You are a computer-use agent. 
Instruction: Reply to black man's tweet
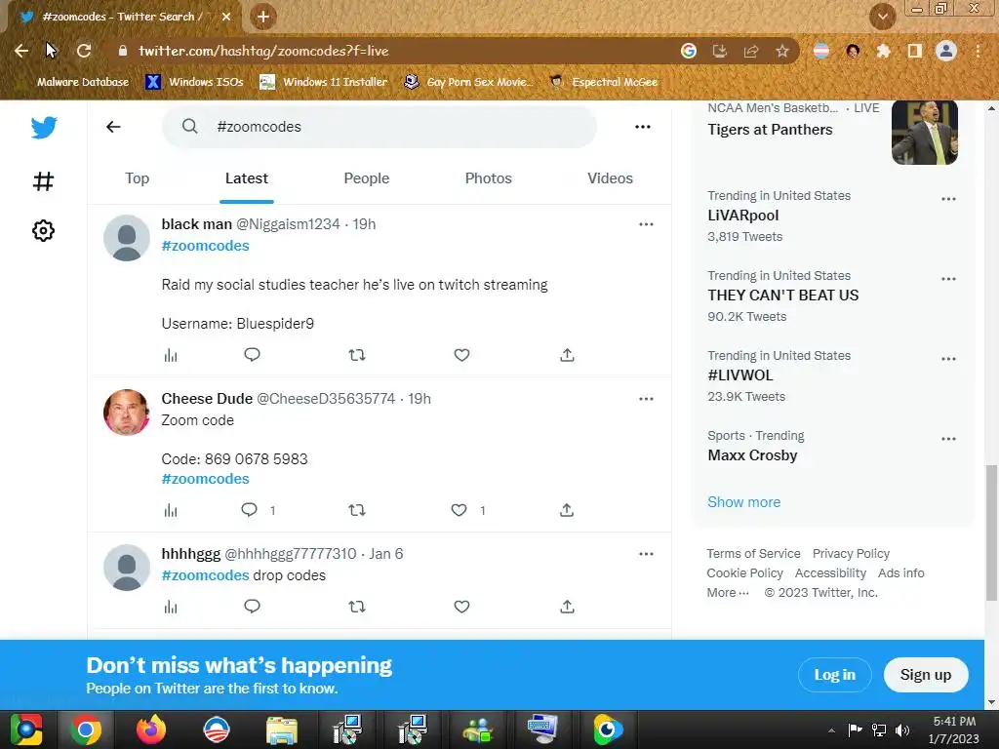coord(253,355)
